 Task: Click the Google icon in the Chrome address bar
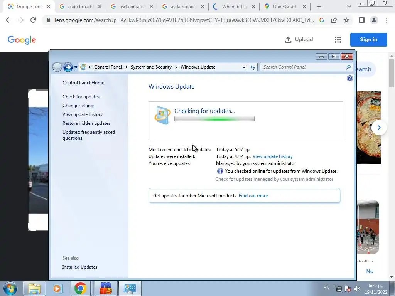tap(321, 20)
